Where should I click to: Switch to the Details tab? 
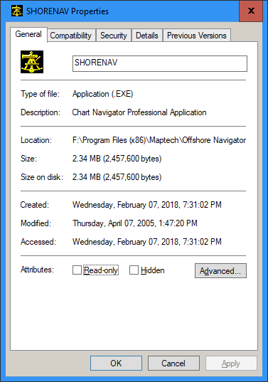click(147, 36)
